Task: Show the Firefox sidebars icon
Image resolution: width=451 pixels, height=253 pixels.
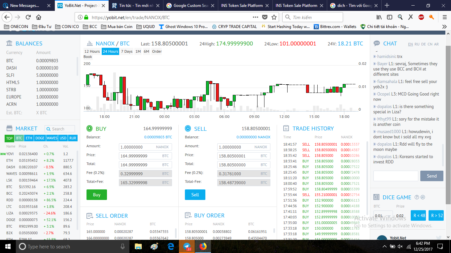Action: pyautogui.click(x=390, y=17)
